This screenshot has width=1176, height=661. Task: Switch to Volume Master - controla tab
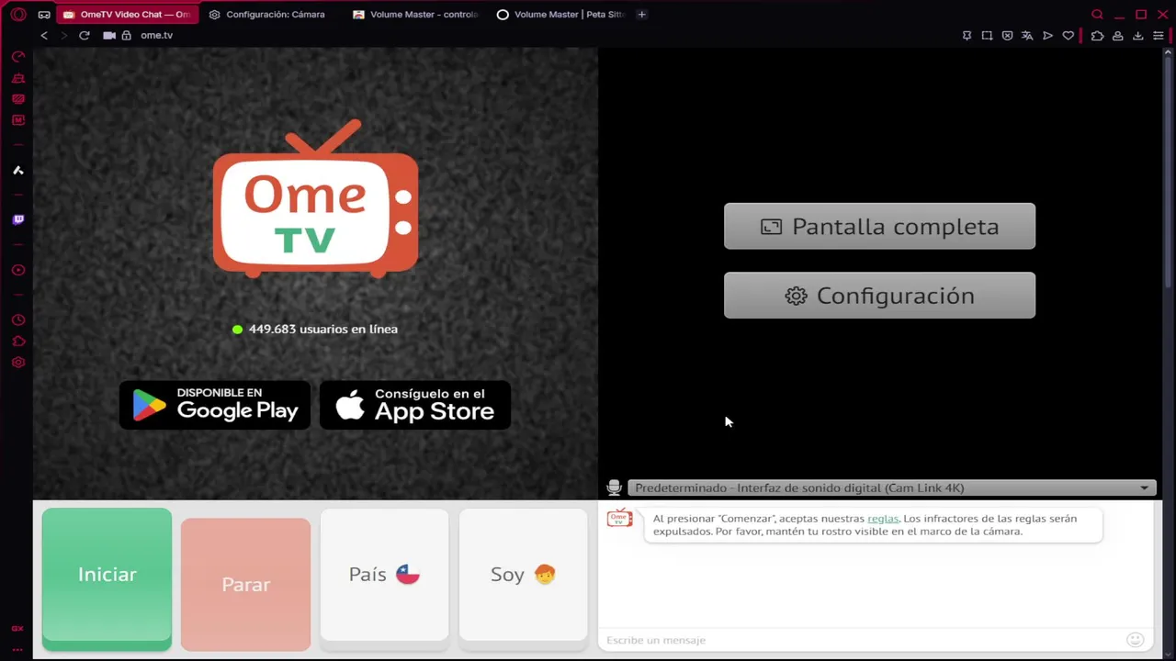(415, 15)
